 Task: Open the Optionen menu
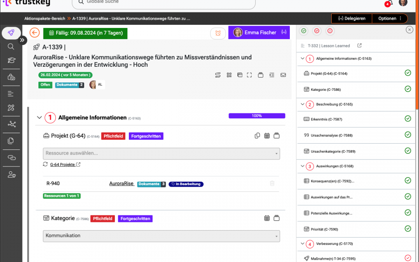pyautogui.click(x=390, y=18)
